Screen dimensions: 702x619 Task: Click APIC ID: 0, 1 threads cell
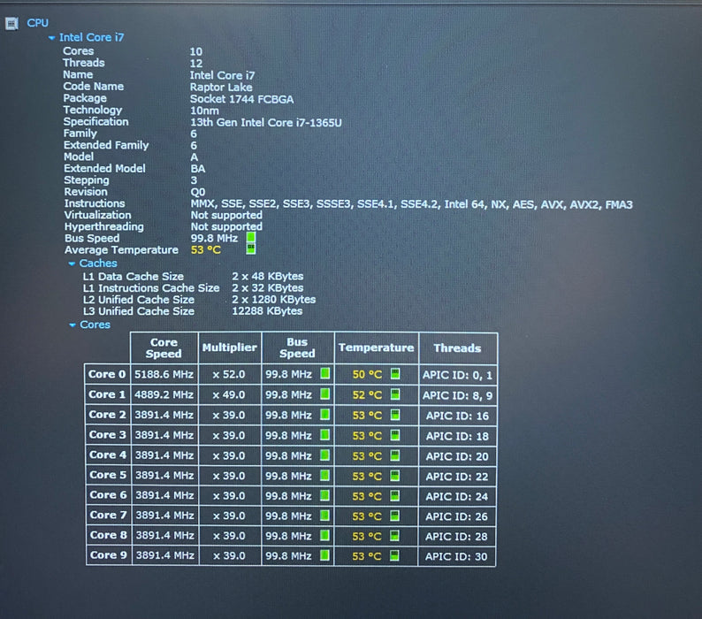(x=457, y=375)
